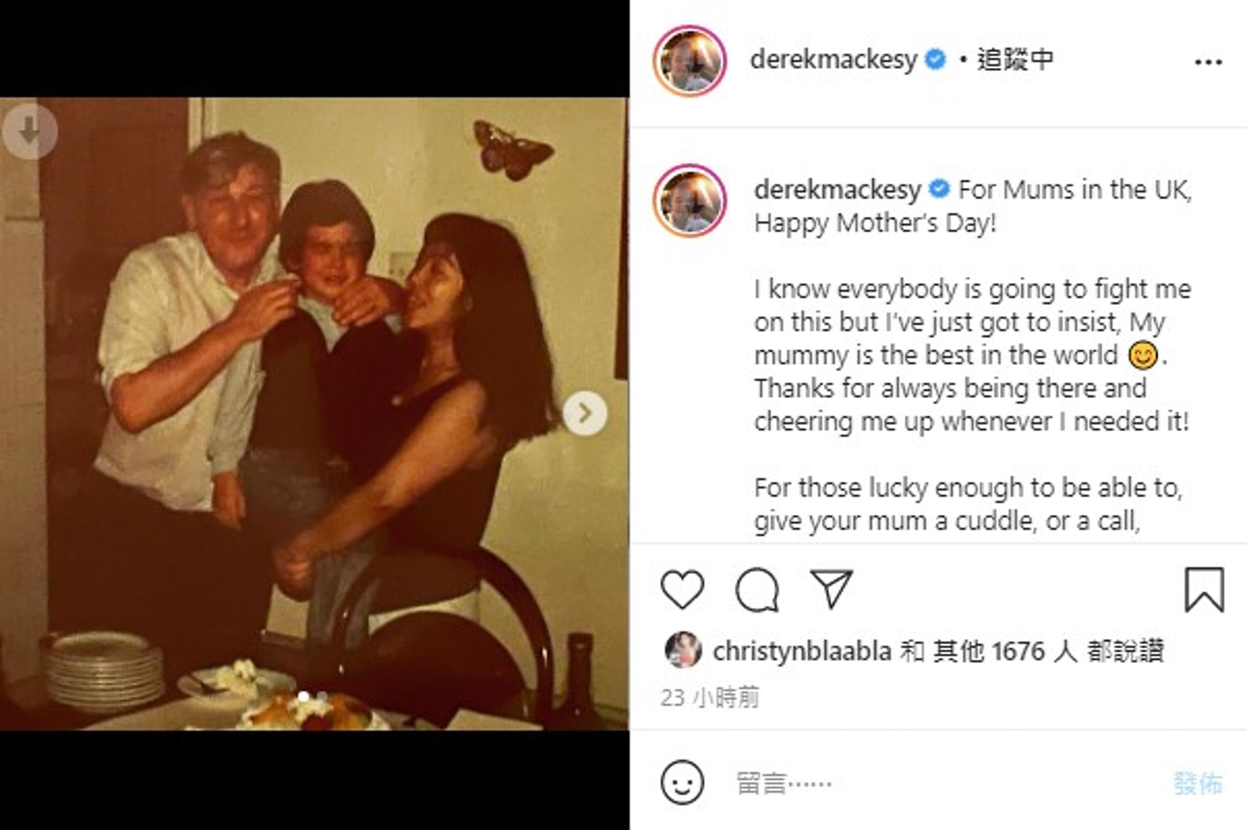Open christynblaabla profile link
Screen dimensions: 1247x830
pos(801,651)
